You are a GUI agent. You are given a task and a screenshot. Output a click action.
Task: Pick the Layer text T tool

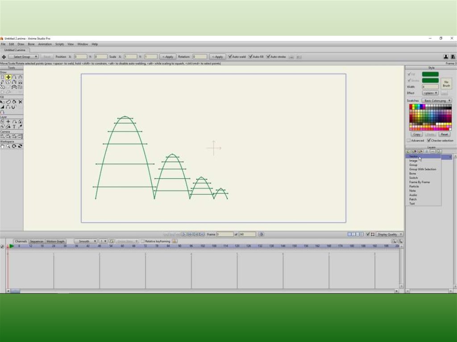[x=14, y=127]
